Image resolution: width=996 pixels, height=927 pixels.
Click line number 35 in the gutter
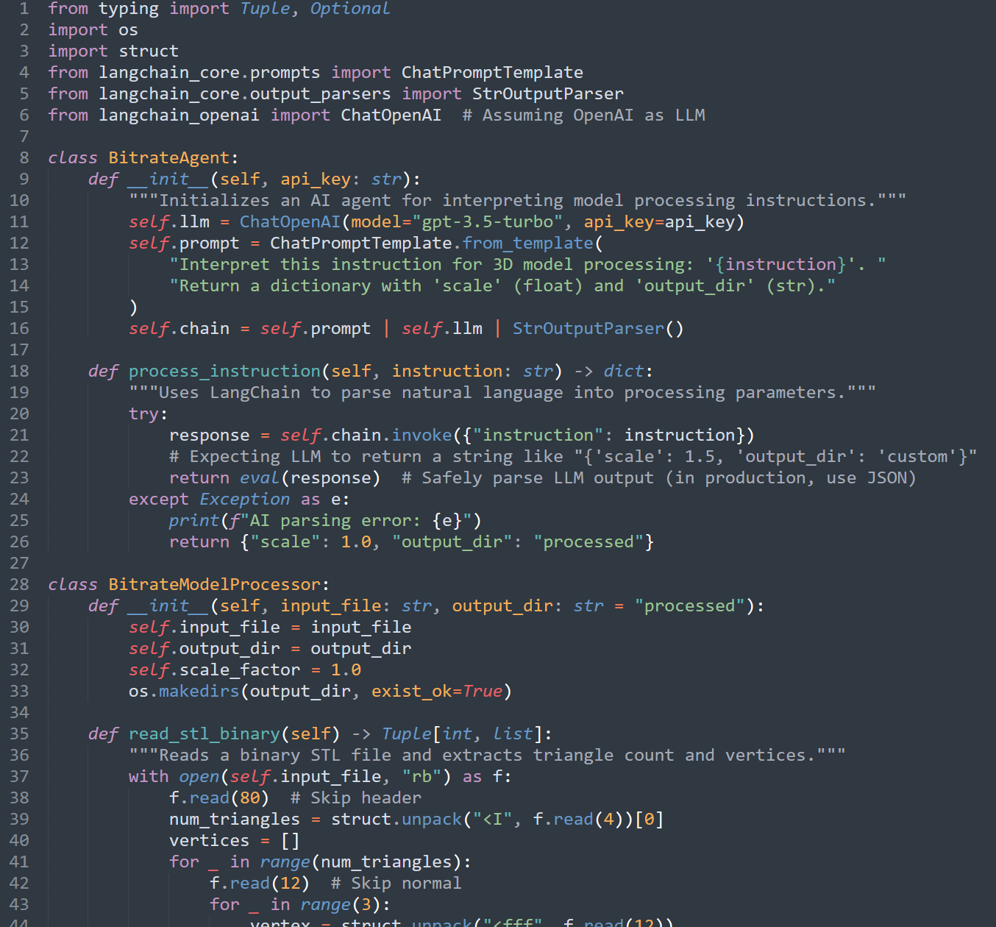pos(19,734)
